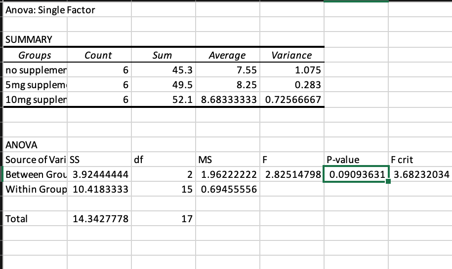Click the df column header cell
The width and height of the screenshot is (452, 269).
point(164,160)
